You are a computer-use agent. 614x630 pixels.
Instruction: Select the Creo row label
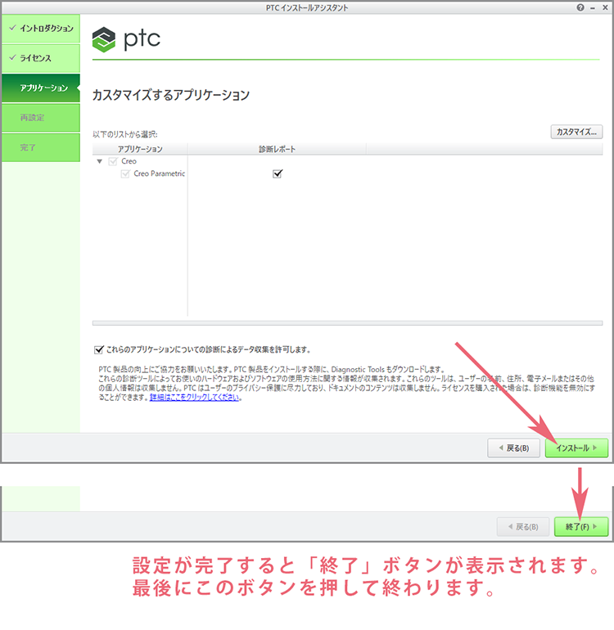coord(129,161)
